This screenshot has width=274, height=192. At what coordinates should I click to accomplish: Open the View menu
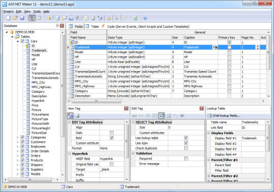click(x=27, y=12)
